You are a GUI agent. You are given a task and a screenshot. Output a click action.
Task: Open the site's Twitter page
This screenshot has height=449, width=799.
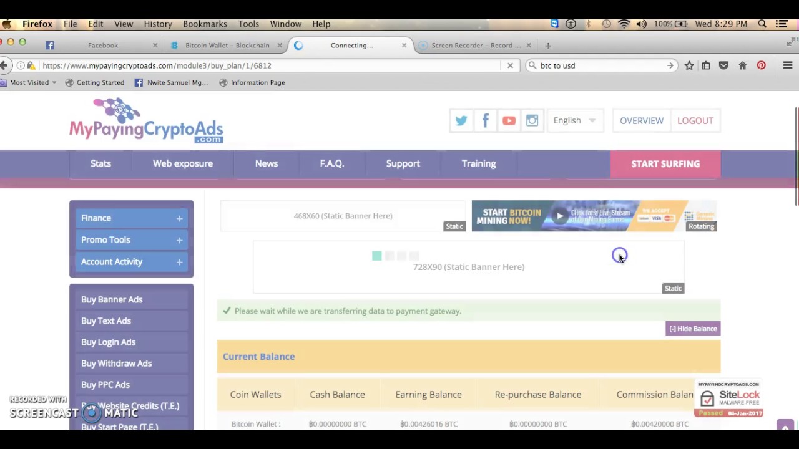click(461, 121)
